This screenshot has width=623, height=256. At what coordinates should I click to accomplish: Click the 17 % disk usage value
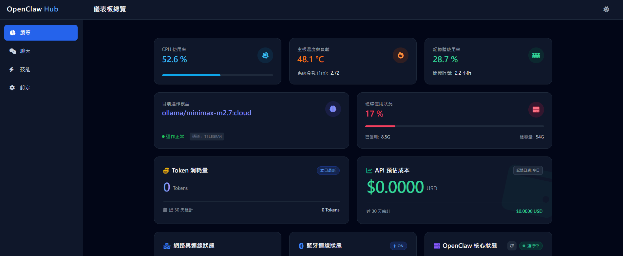[x=374, y=114]
